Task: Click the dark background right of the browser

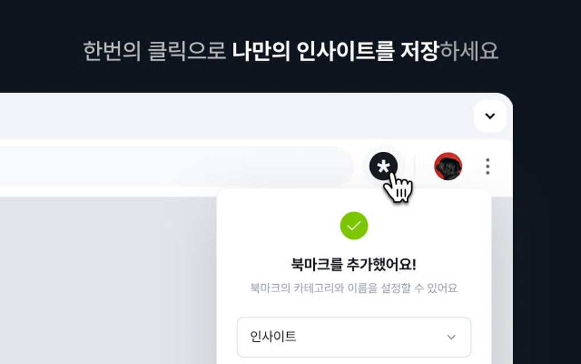Action: tap(547, 223)
